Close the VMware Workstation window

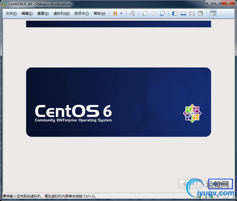point(228,3)
